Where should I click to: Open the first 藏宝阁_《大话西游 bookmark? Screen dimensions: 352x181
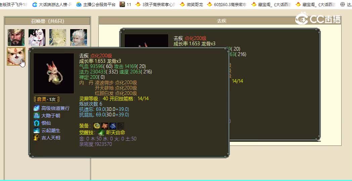(271, 4)
